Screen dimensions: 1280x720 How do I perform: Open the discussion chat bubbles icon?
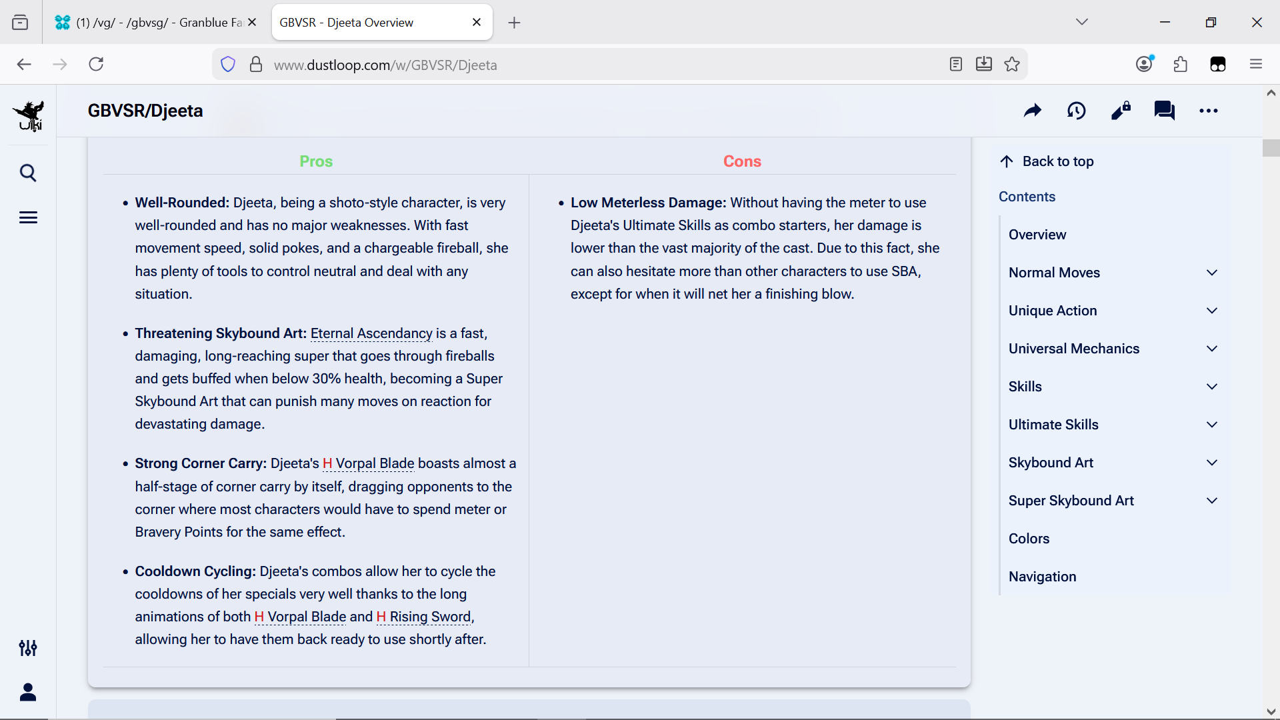[1164, 111]
